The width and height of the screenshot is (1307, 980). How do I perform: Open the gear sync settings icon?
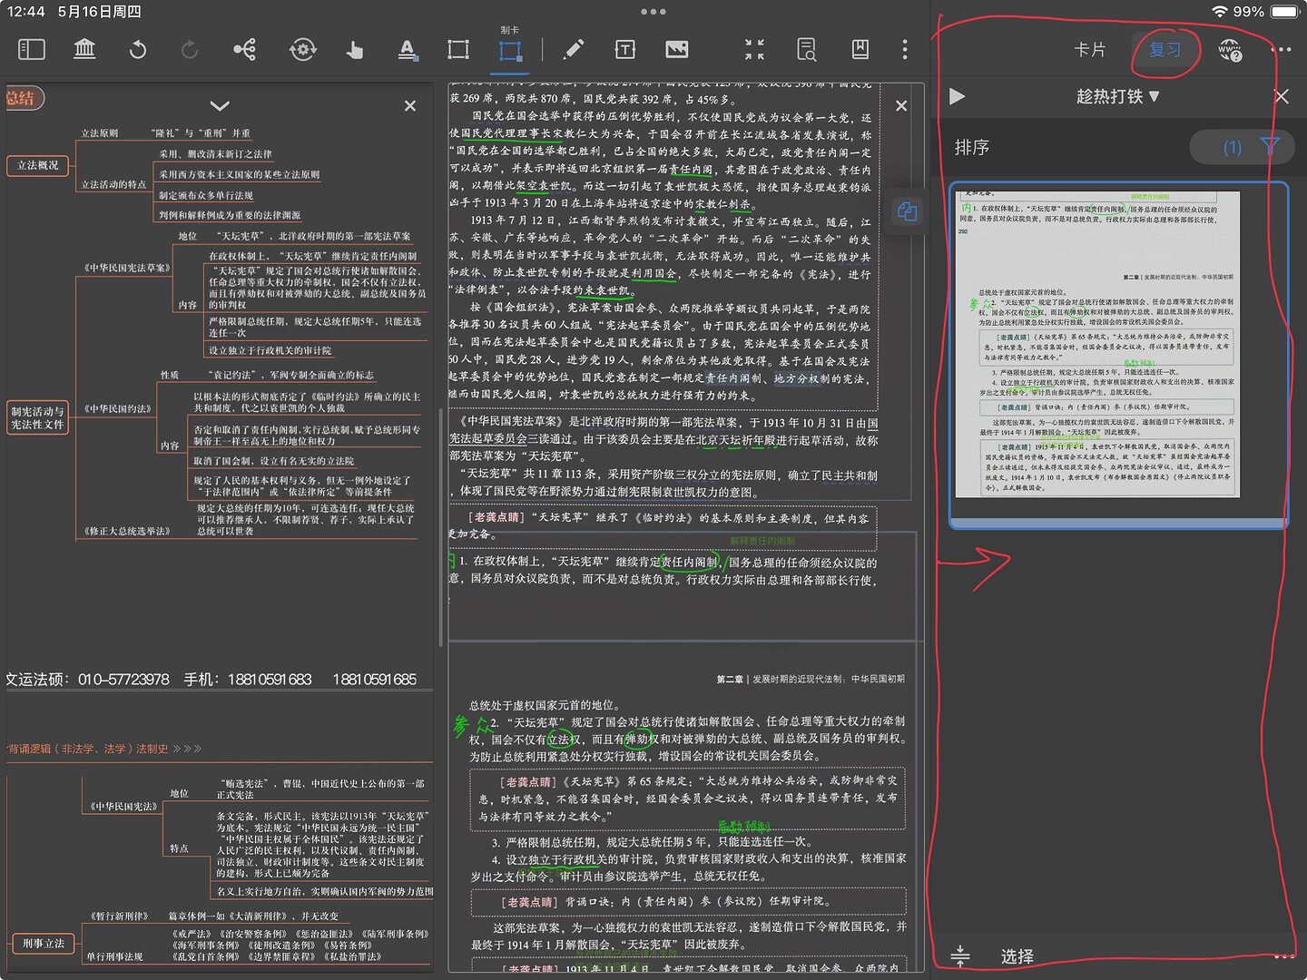tap(302, 49)
